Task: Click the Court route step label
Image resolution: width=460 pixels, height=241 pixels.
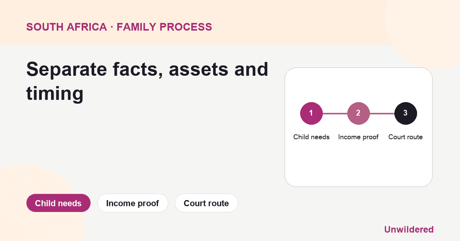Action: [x=406, y=137]
